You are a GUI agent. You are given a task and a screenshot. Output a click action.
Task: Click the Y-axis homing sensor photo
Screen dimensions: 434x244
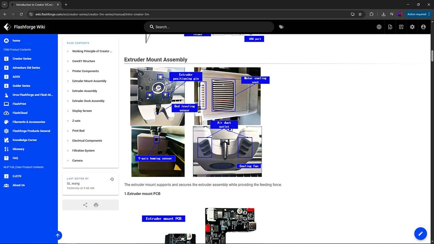tap(158, 151)
